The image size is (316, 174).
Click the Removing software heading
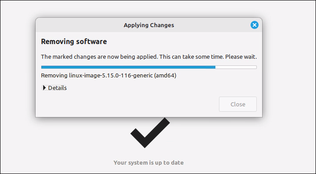point(74,41)
